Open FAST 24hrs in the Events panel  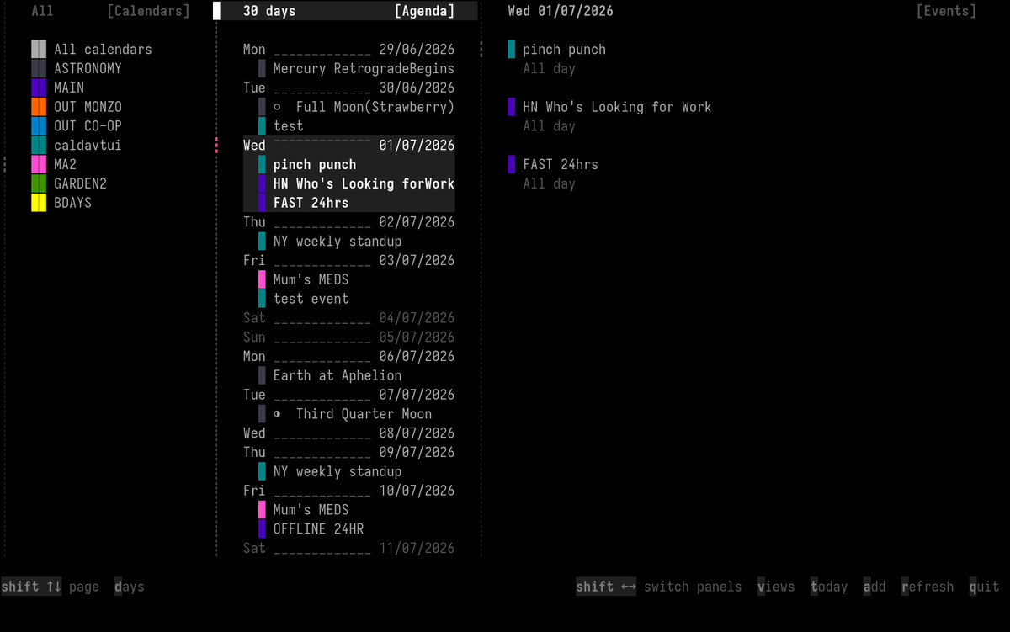pyautogui.click(x=561, y=165)
